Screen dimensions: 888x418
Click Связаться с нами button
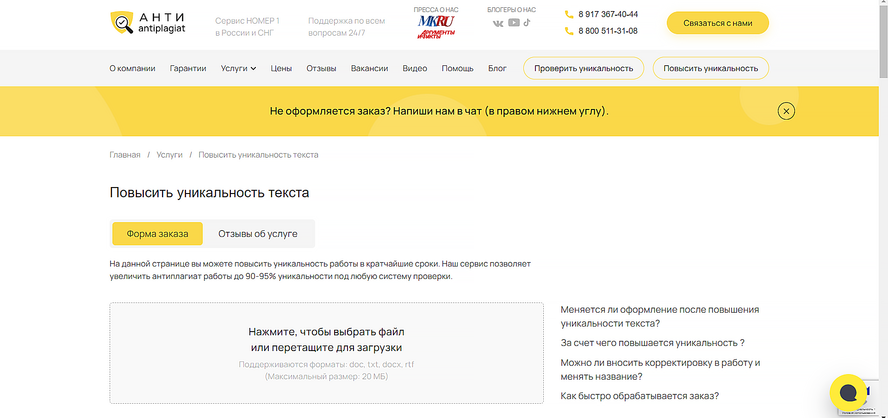tap(718, 23)
